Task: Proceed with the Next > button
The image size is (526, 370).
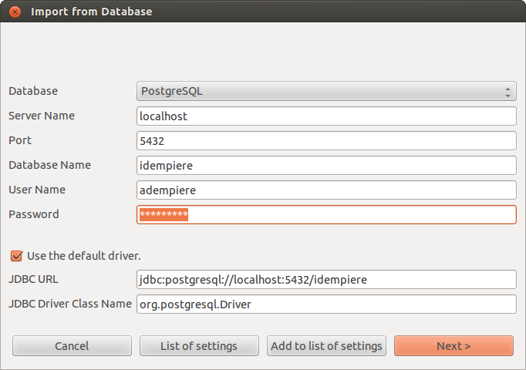Action: pyautogui.click(x=454, y=346)
